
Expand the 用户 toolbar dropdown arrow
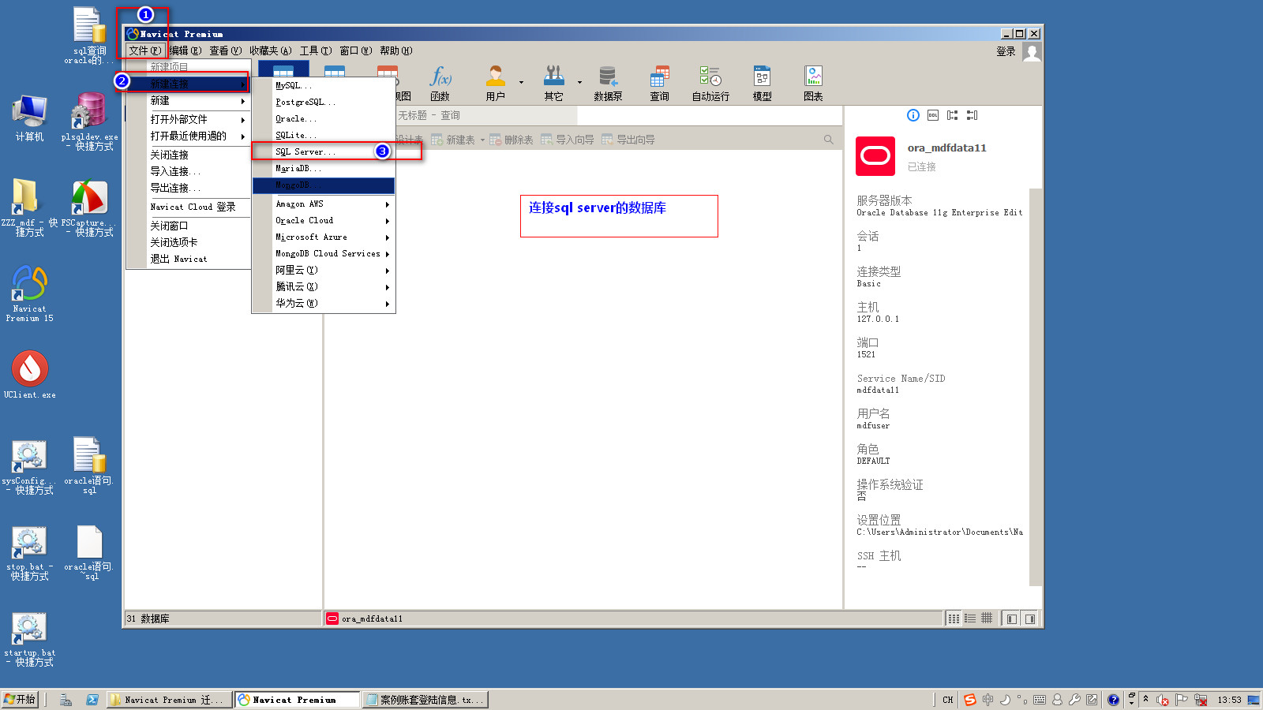point(521,82)
